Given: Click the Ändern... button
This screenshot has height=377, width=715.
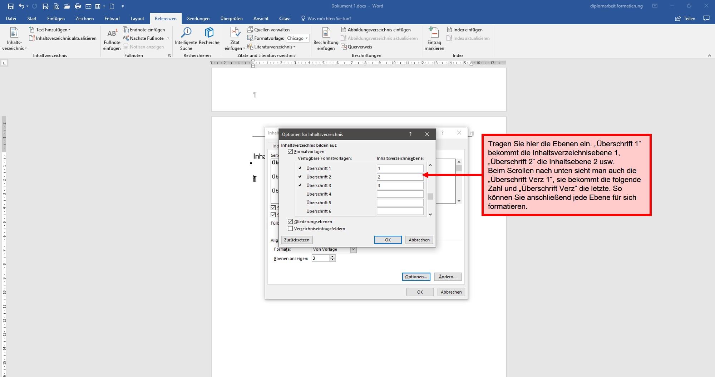Looking at the screenshot, I should pyautogui.click(x=448, y=277).
